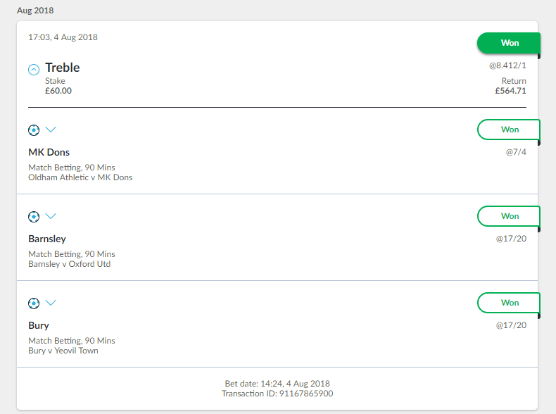This screenshot has width=556, height=414.
Task: Open the Barnsley v Oxford Utd fixture
Action: [70, 264]
